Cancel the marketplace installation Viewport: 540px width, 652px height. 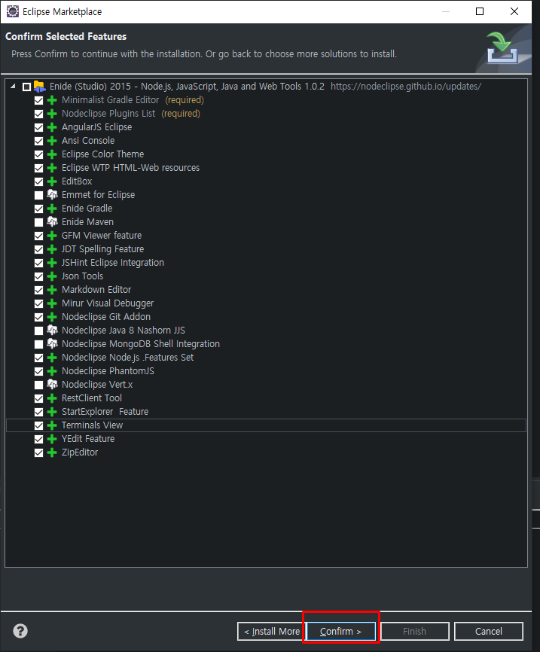pos(489,631)
